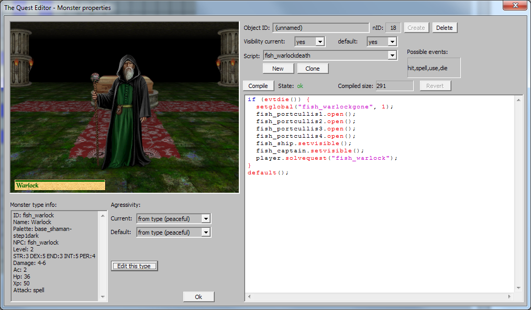Screen dimensions: 531x310
Task: Click the 'Attack: spell' info line
Action: [29, 290]
